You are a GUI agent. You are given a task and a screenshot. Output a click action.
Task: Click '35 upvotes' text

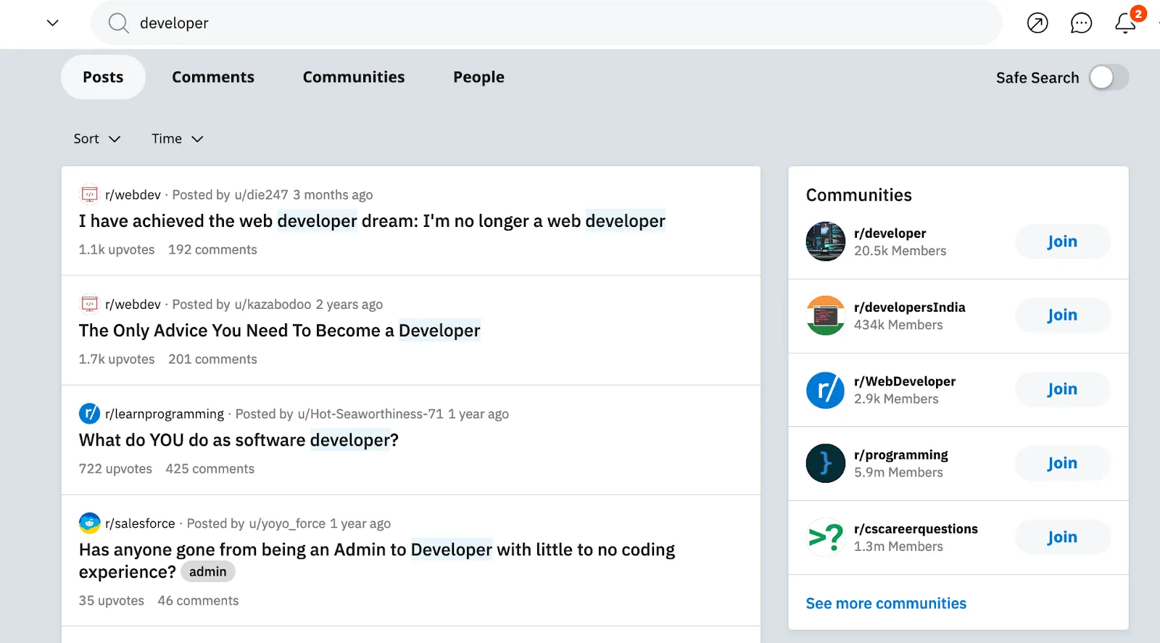[x=112, y=600]
